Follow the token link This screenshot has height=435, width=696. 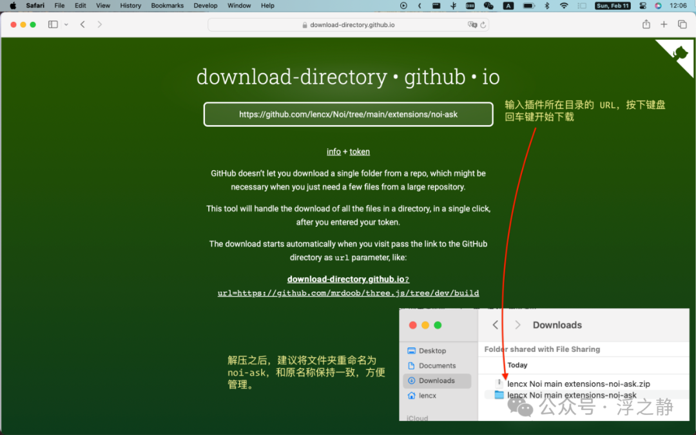360,152
